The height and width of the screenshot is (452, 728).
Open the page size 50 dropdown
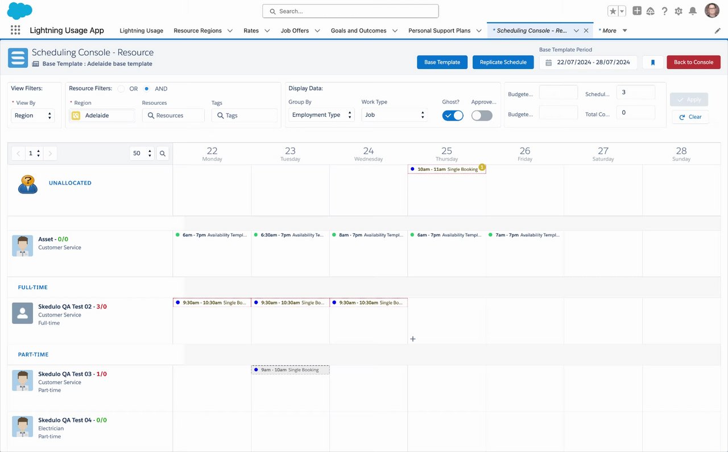click(x=142, y=153)
